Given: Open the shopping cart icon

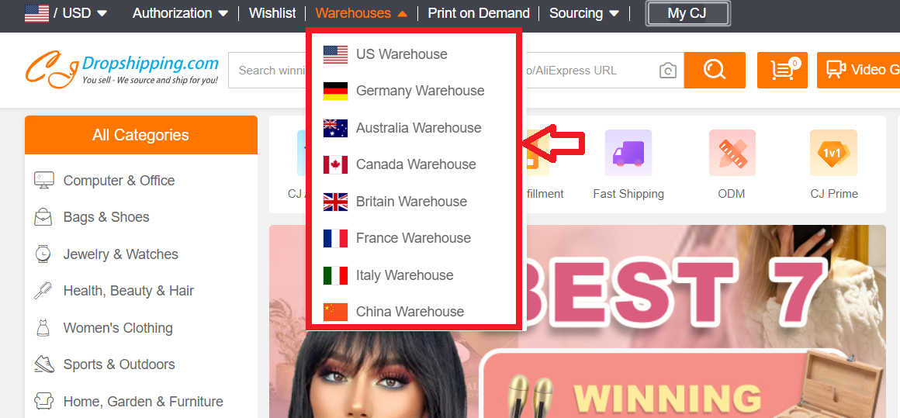Looking at the screenshot, I should (782, 70).
